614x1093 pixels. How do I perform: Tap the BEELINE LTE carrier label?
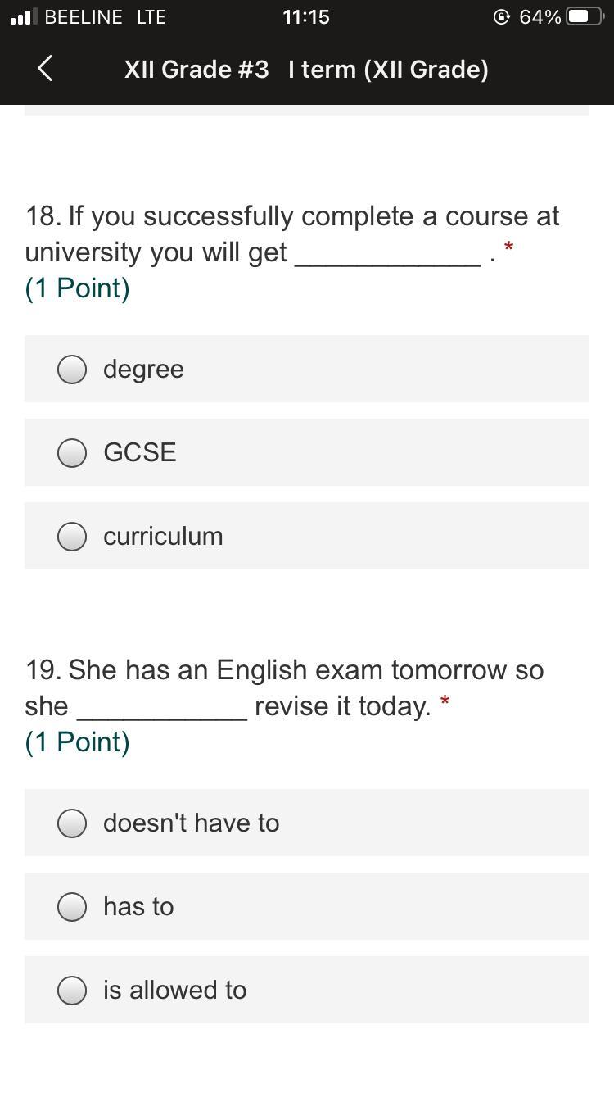pos(105,17)
